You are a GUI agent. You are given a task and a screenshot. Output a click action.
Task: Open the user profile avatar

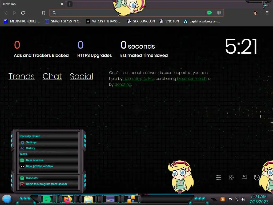[x=255, y=13]
